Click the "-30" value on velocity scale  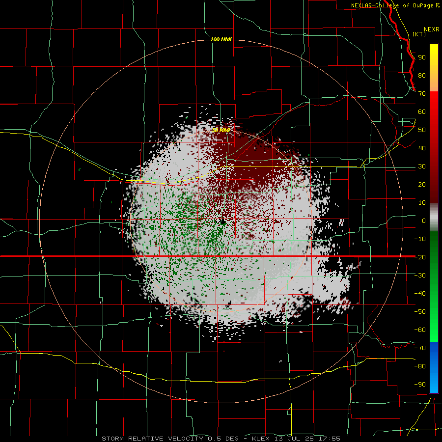(420, 276)
